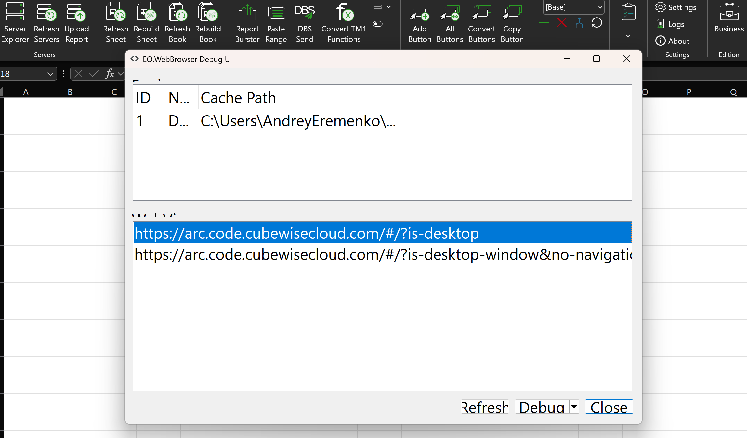Open the [Base] dropdown
The image size is (747, 438).
pyautogui.click(x=573, y=7)
